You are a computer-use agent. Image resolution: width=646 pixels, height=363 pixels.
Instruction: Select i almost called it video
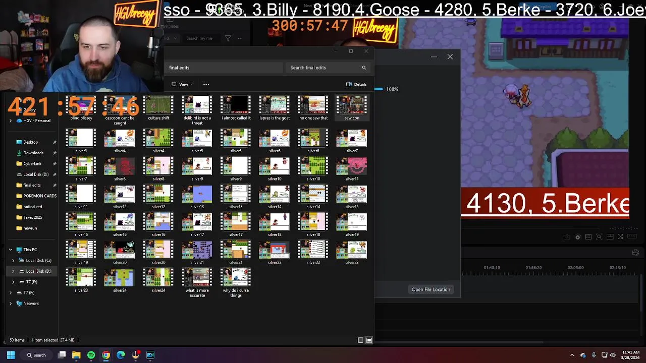pyautogui.click(x=236, y=109)
